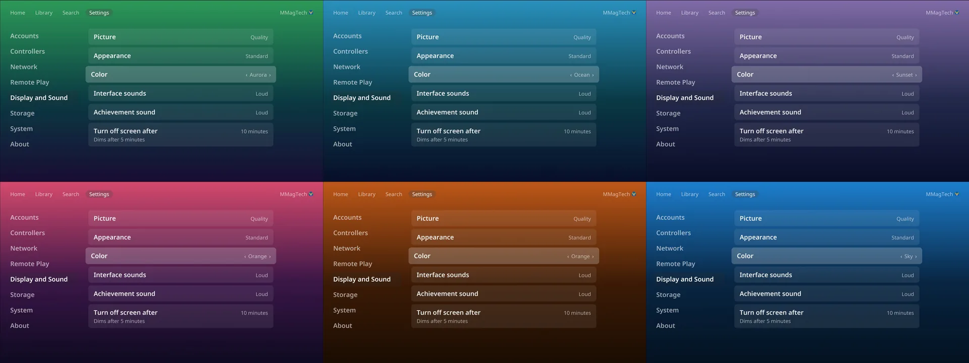
Task: Open the Appearance row in the Sunset panel
Action: [x=827, y=56]
